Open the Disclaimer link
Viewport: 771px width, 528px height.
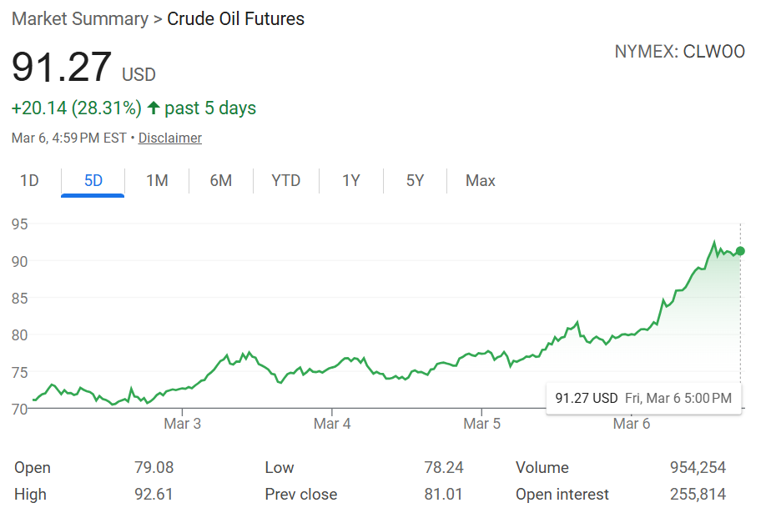coord(169,138)
